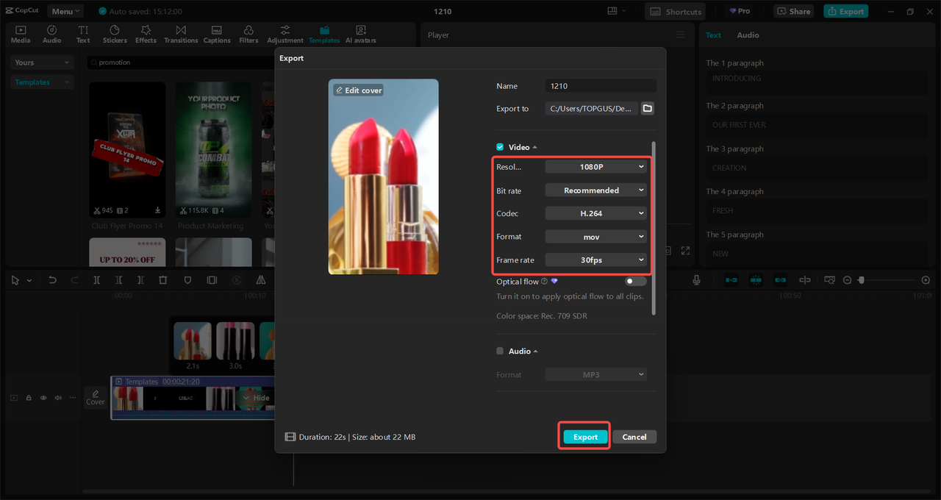Open the Resolution dropdown showing 1080P
941x500 pixels.
(595, 167)
